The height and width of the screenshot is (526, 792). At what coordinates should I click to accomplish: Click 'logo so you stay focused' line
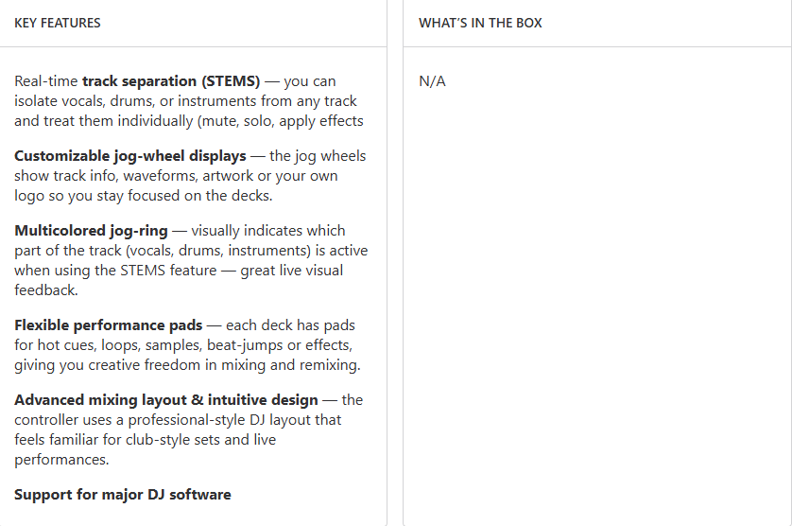[142, 196]
